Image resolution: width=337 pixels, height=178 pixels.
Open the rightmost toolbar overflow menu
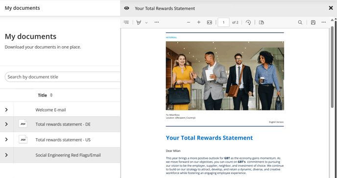pos(324,22)
